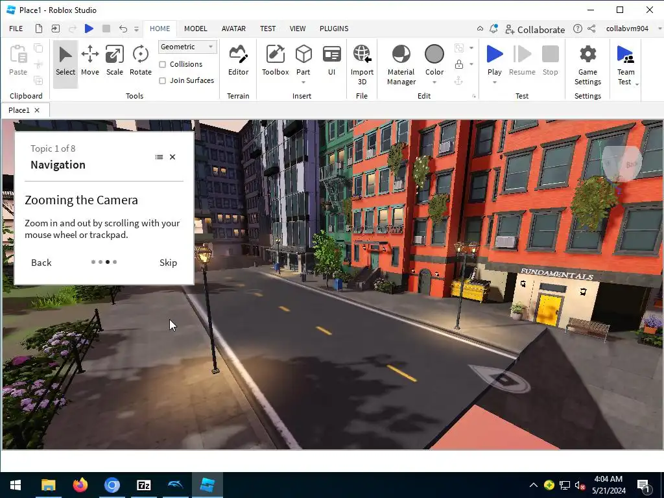The image size is (664, 498).
Task: Toggle the Join Surfaces checkbox
Action: click(x=163, y=80)
